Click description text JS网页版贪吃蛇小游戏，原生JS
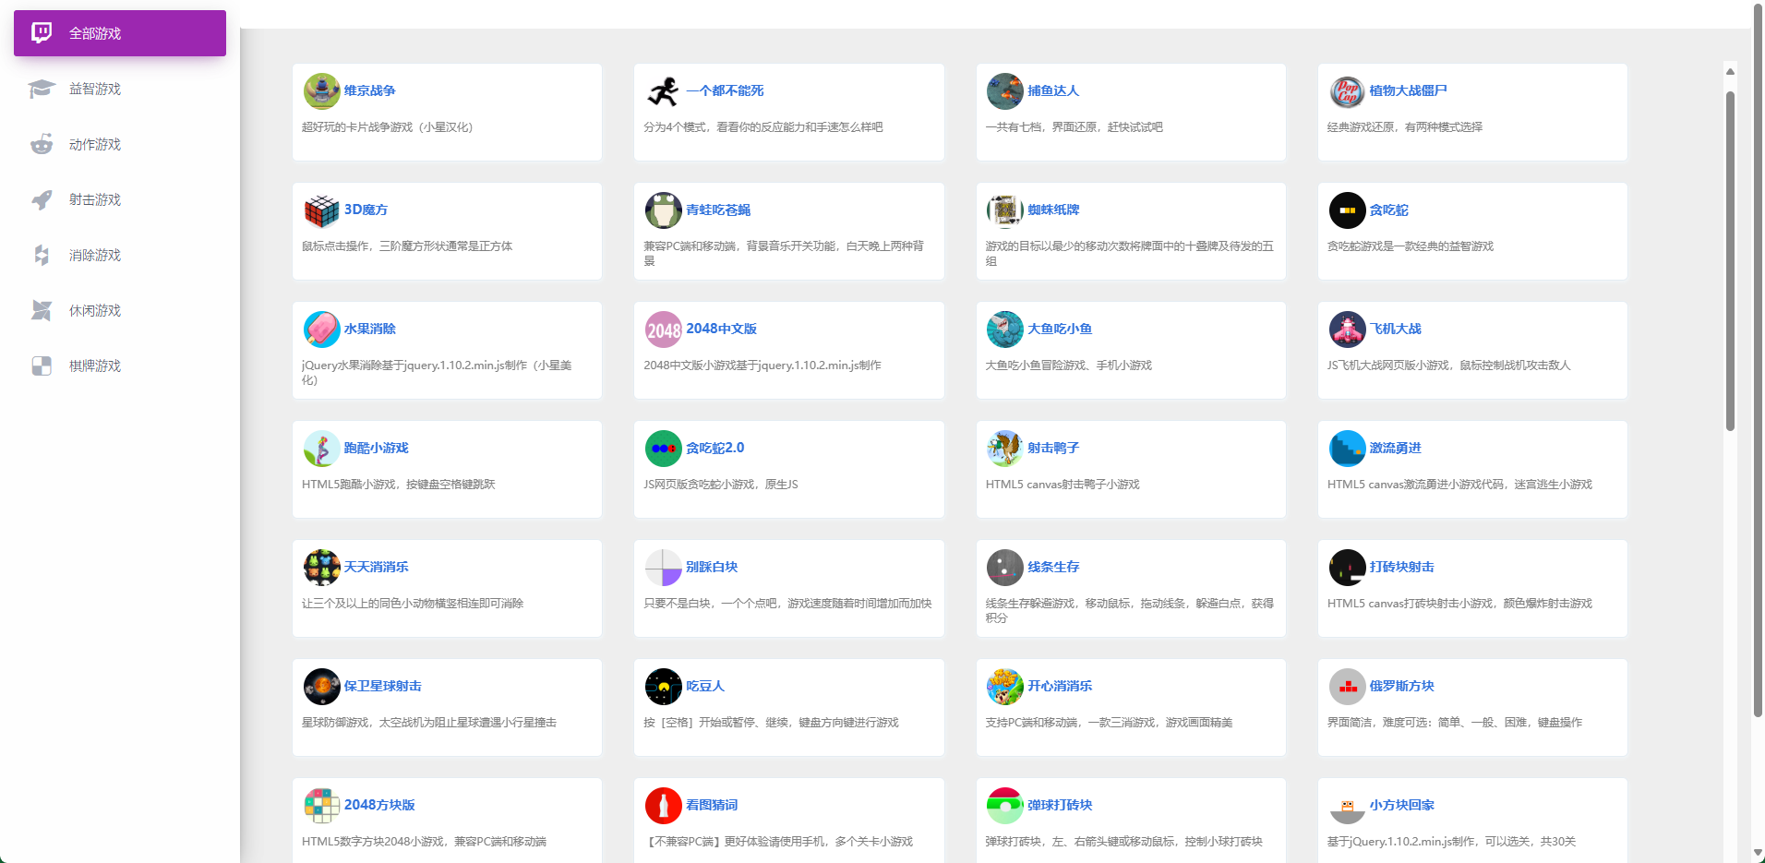The image size is (1765, 863). click(721, 485)
